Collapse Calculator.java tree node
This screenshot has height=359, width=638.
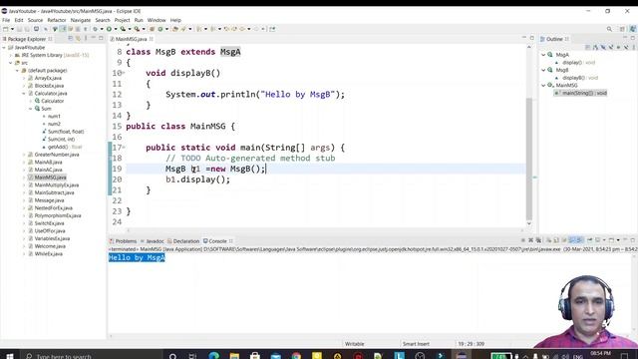click(24, 93)
